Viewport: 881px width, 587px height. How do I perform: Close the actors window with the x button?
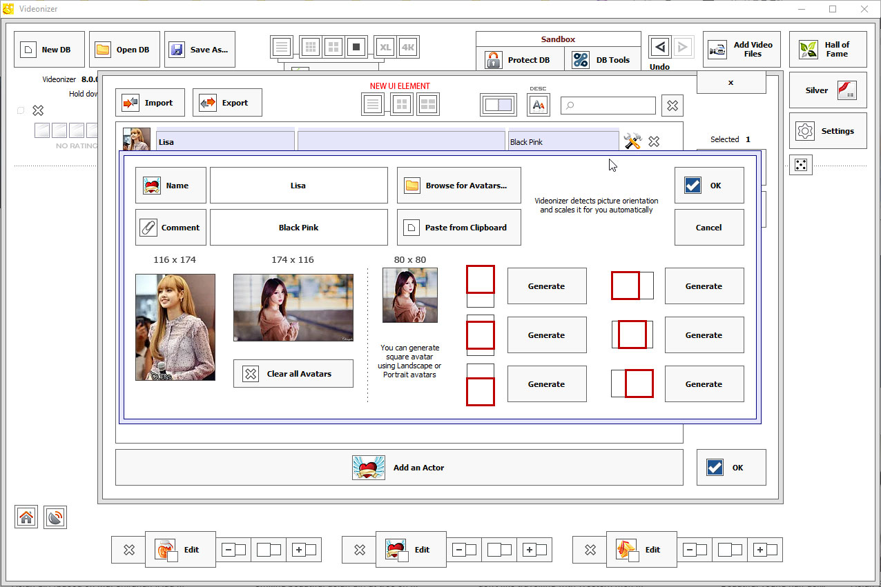pos(731,82)
